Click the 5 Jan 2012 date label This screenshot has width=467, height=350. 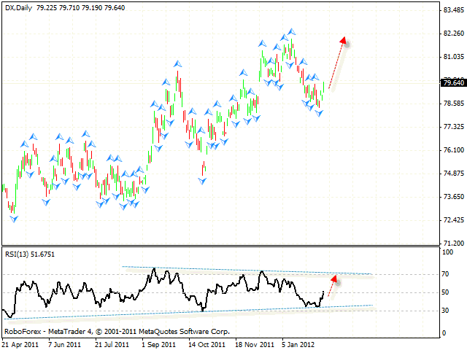pos(298,343)
